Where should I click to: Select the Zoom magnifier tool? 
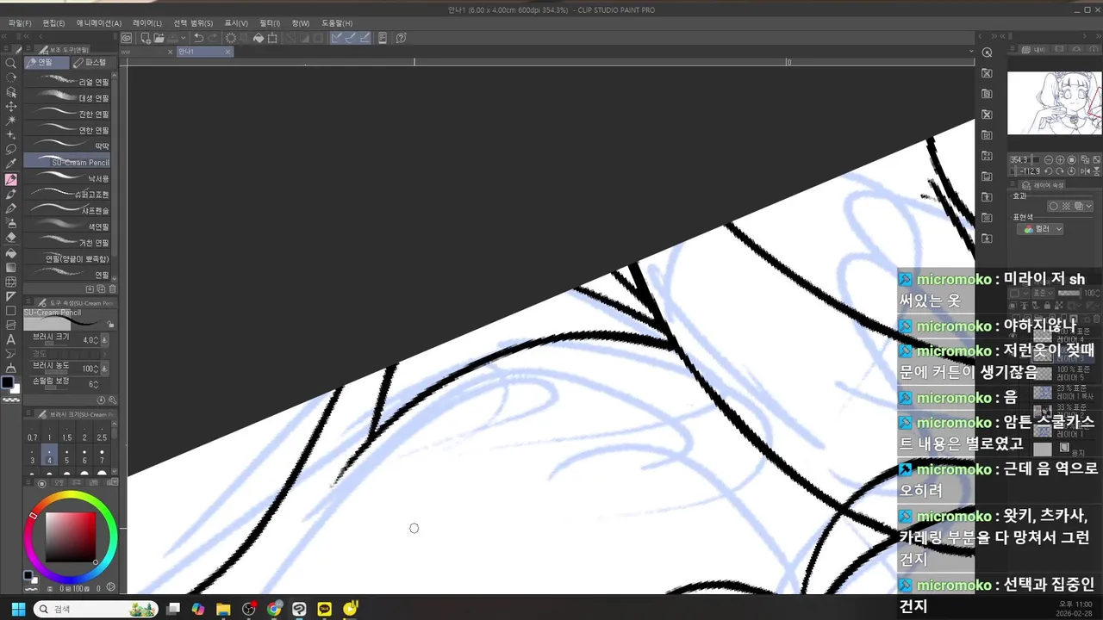(10, 63)
